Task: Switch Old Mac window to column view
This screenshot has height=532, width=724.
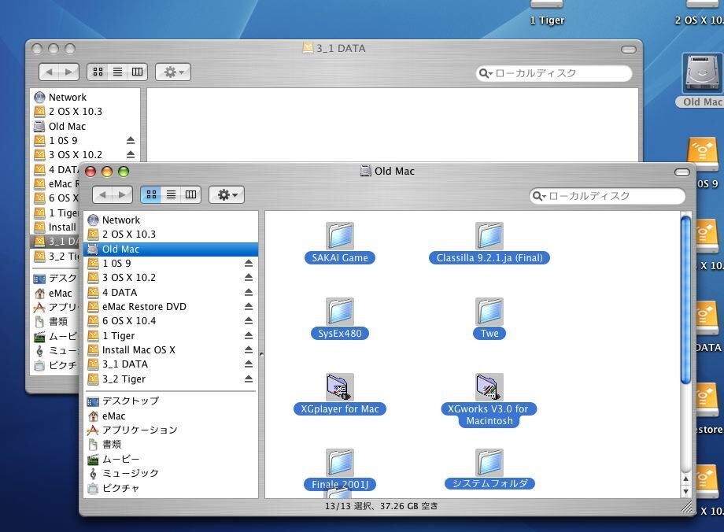Action: pyautogui.click(x=190, y=194)
